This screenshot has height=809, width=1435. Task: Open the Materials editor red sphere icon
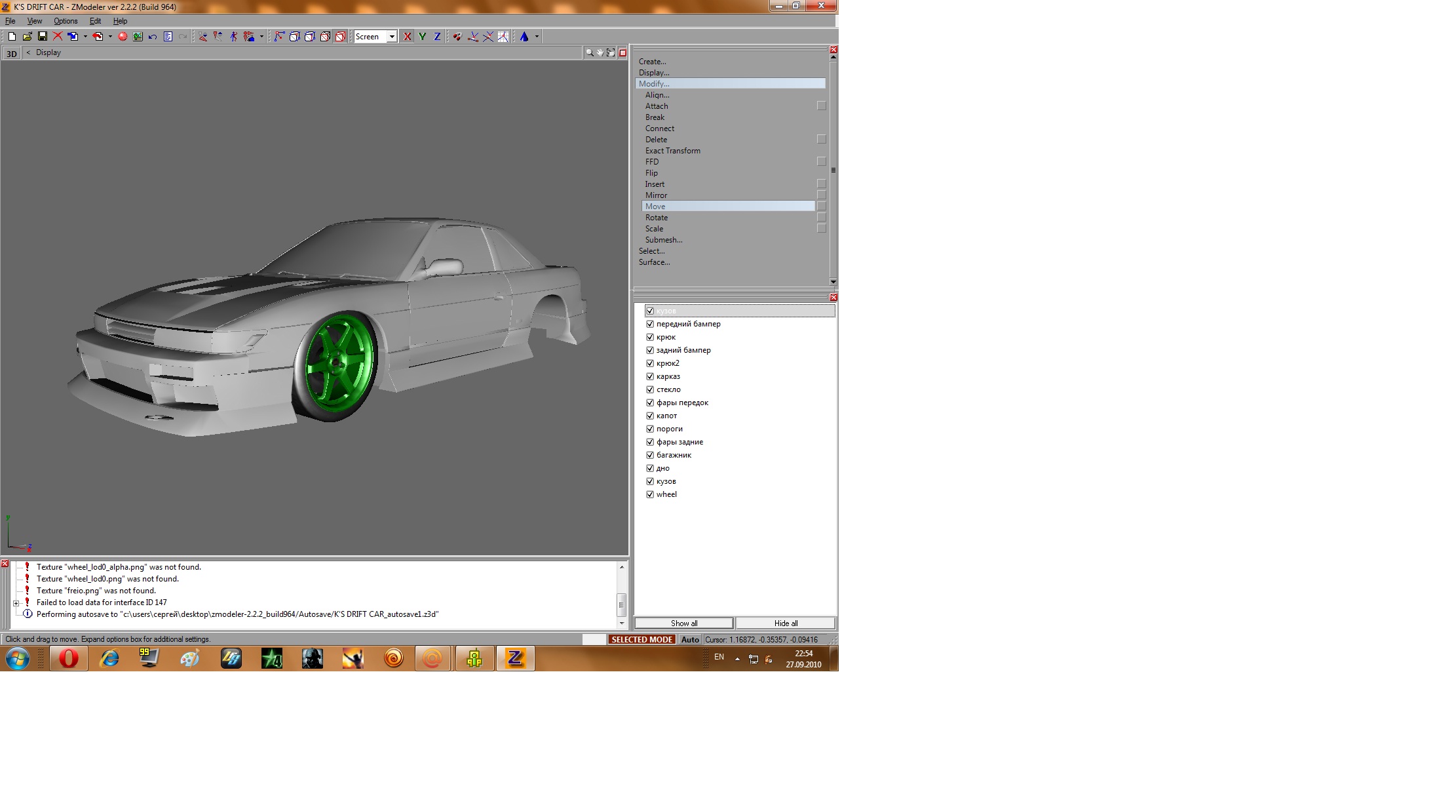tap(123, 37)
